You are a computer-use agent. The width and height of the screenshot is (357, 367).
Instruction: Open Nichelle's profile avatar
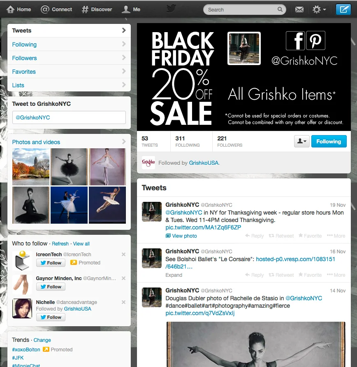(x=22, y=308)
